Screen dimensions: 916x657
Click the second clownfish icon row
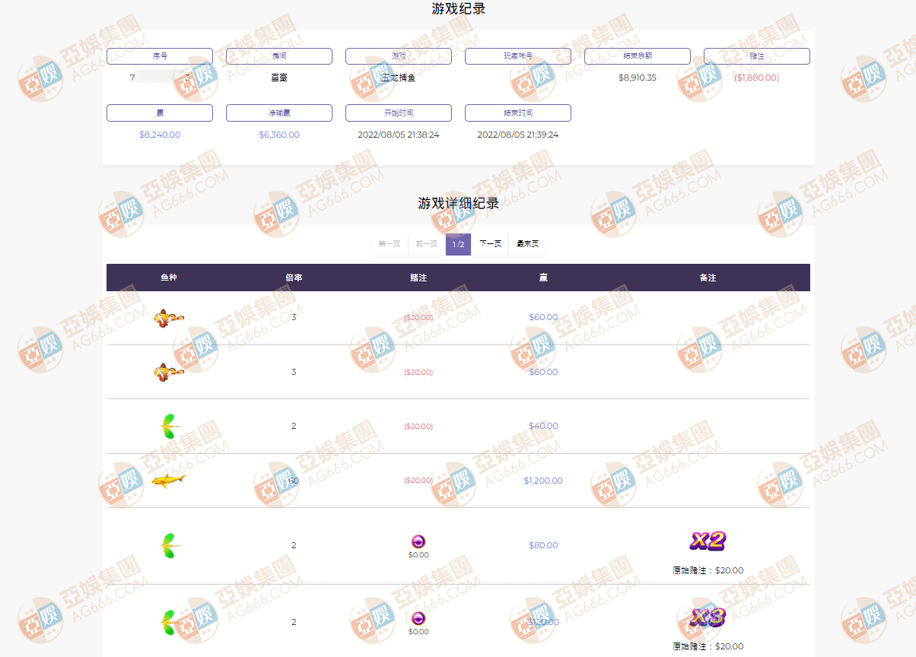[x=168, y=372]
